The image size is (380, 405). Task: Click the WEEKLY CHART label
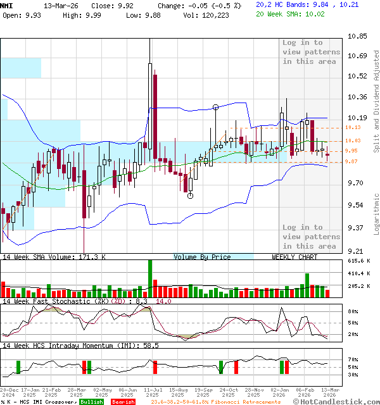[x=294, y=257]
